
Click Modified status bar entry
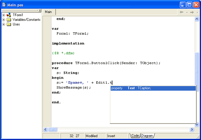point(96,136)
